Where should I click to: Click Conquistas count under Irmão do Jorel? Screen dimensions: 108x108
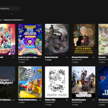coord(23,60)
